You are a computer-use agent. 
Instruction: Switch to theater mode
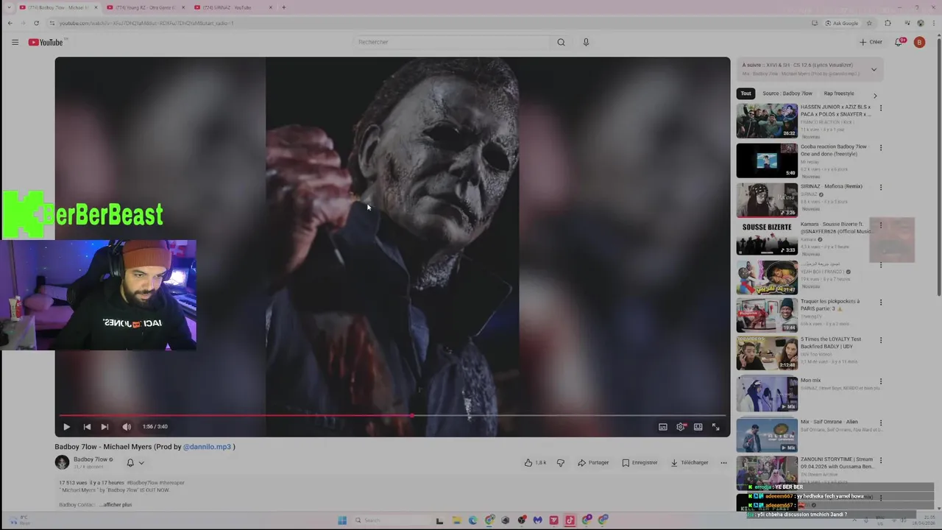pos(698,426)
